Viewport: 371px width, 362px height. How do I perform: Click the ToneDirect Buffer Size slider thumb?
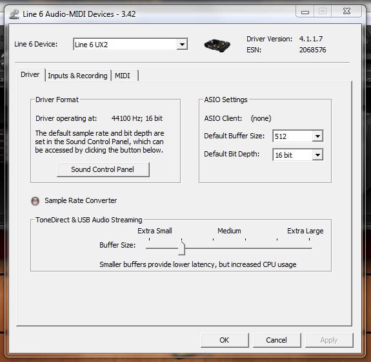181,248
